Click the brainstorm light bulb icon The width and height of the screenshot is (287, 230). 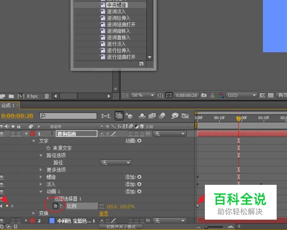click(x=175, y=116)
